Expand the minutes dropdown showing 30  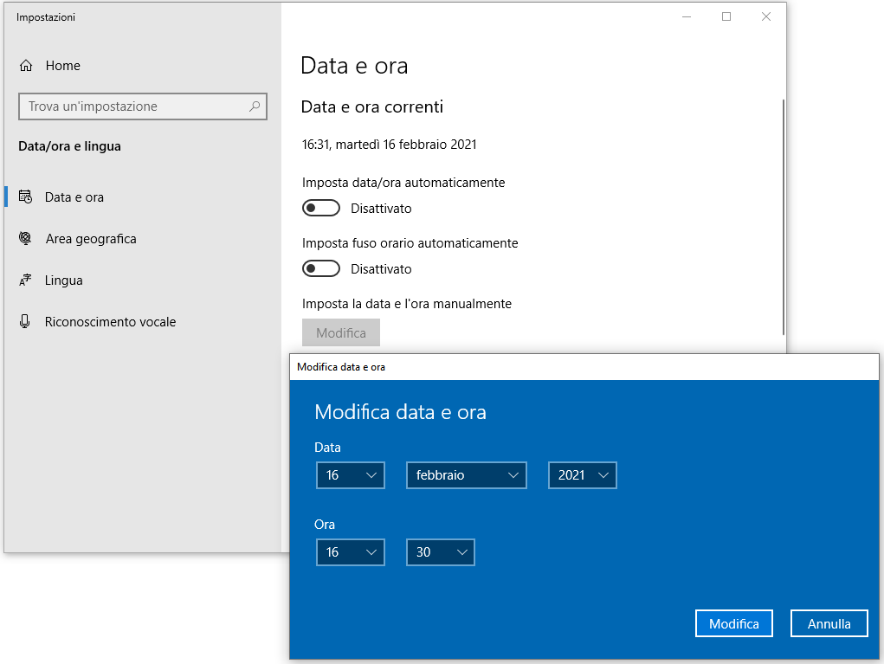[440, 552]
